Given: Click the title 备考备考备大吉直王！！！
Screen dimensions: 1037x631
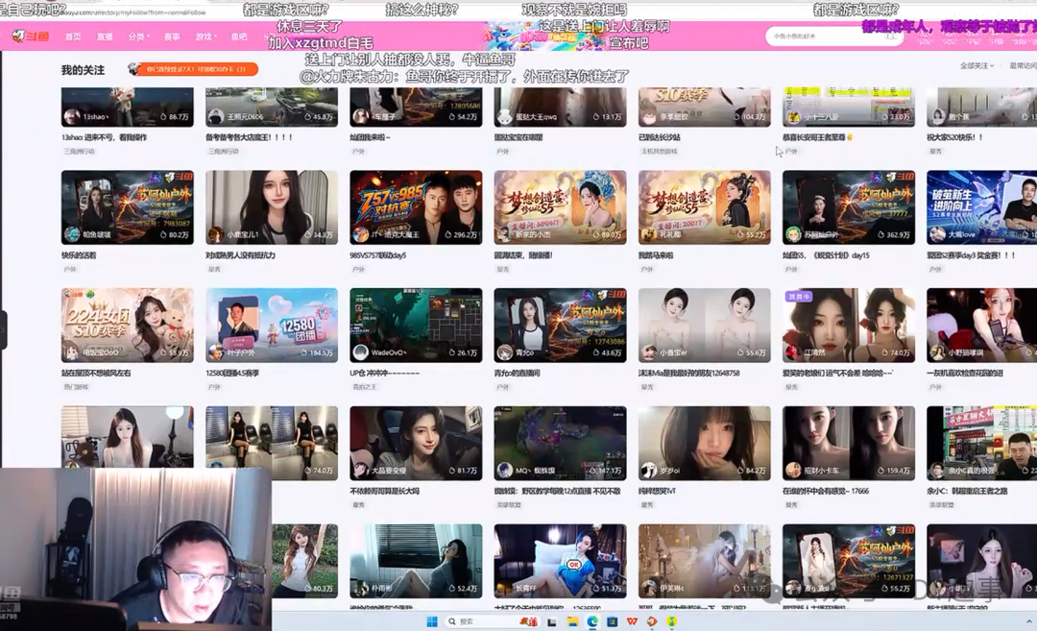Looking at the screenshot, I should (x=249, y=137).
